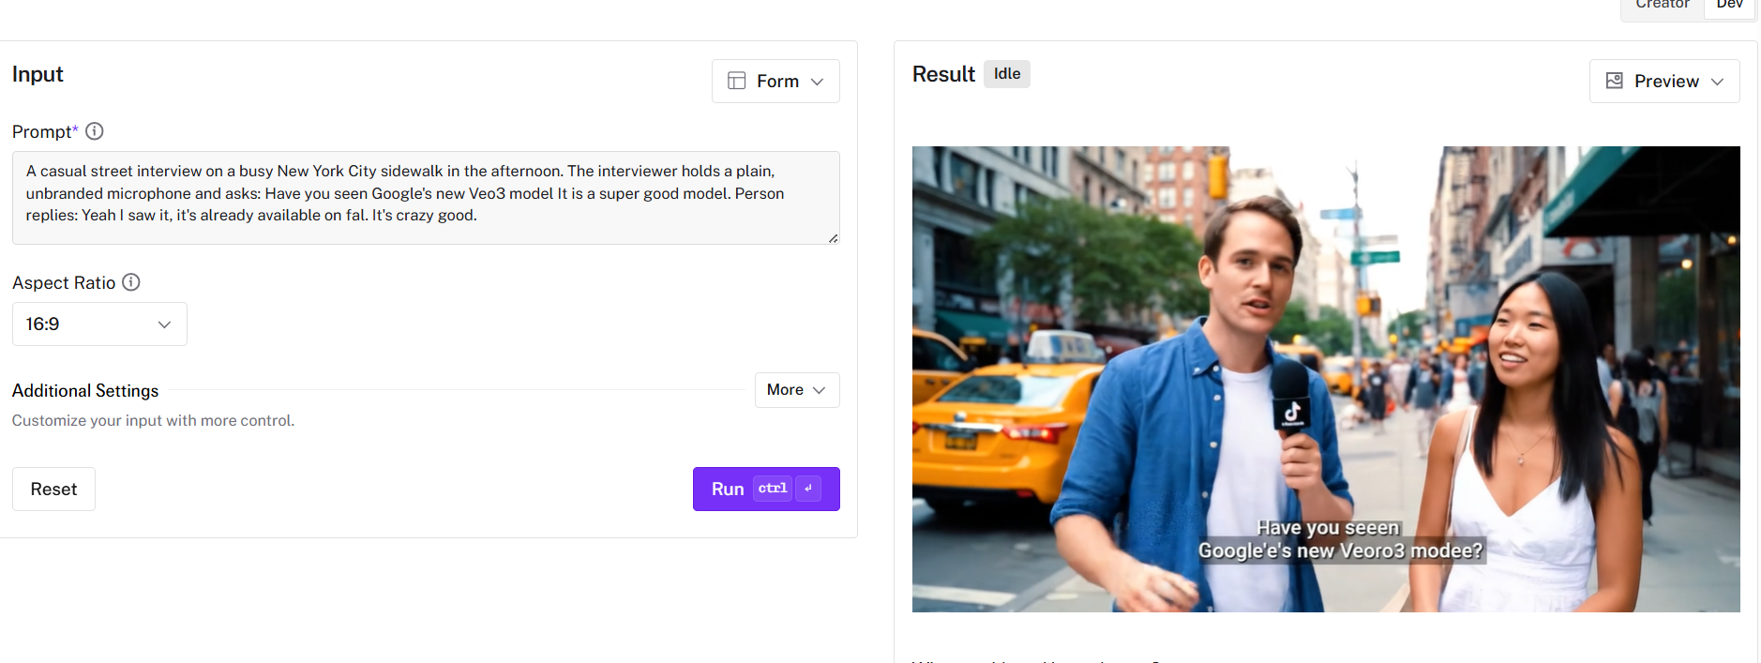Expand More additional settings
The image size is (1761, 663).
click(797, 390)
